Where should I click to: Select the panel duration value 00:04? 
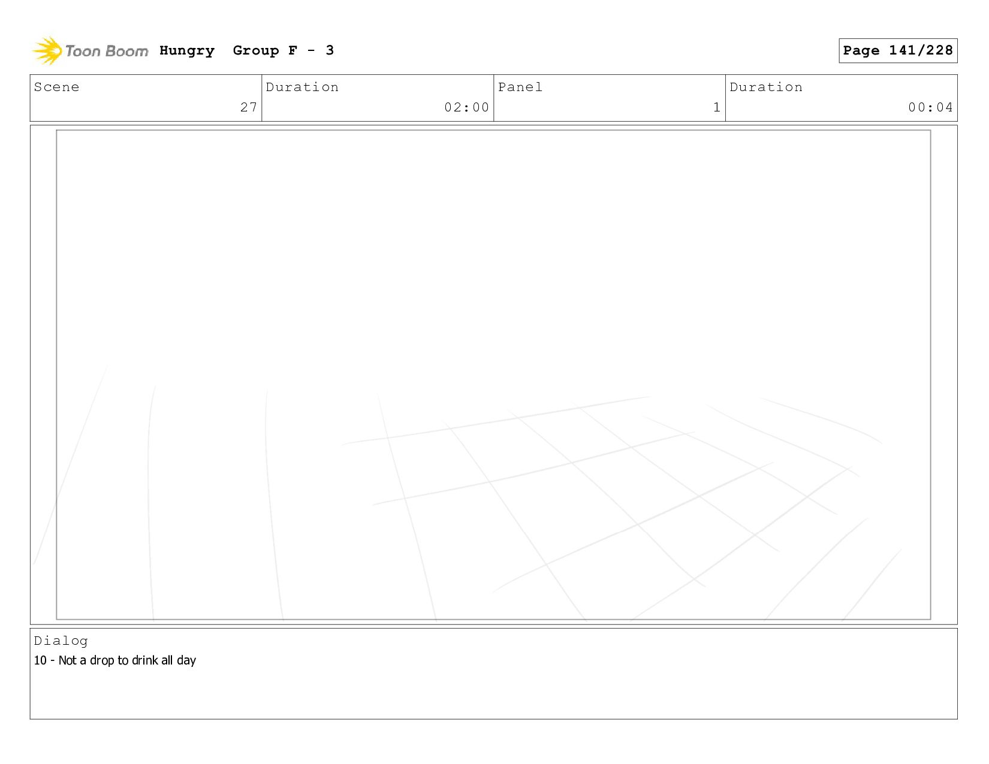pos(930,107)
